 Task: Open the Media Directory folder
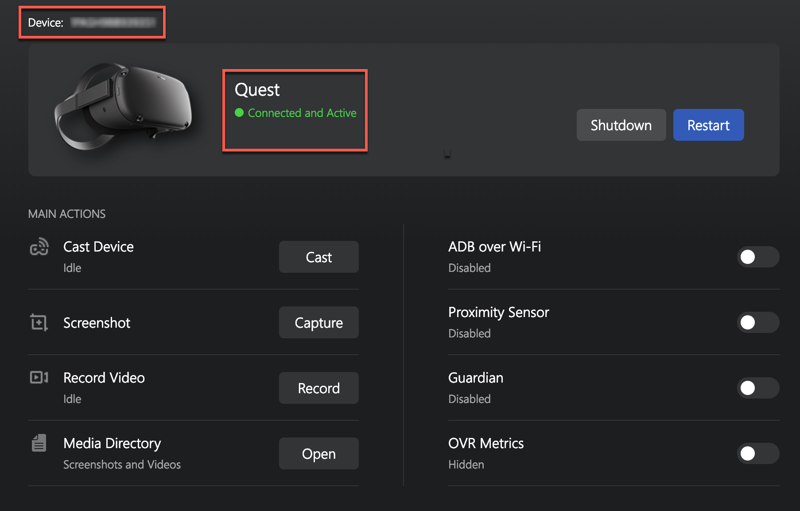318,453
